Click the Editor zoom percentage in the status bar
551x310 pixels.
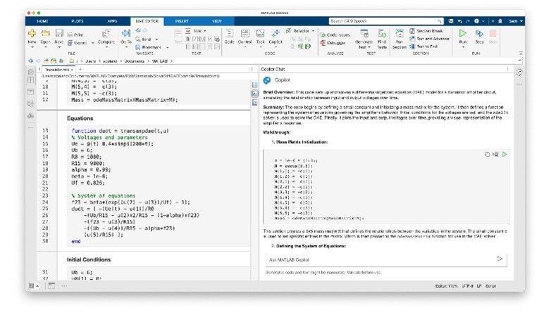pos(446,286)
